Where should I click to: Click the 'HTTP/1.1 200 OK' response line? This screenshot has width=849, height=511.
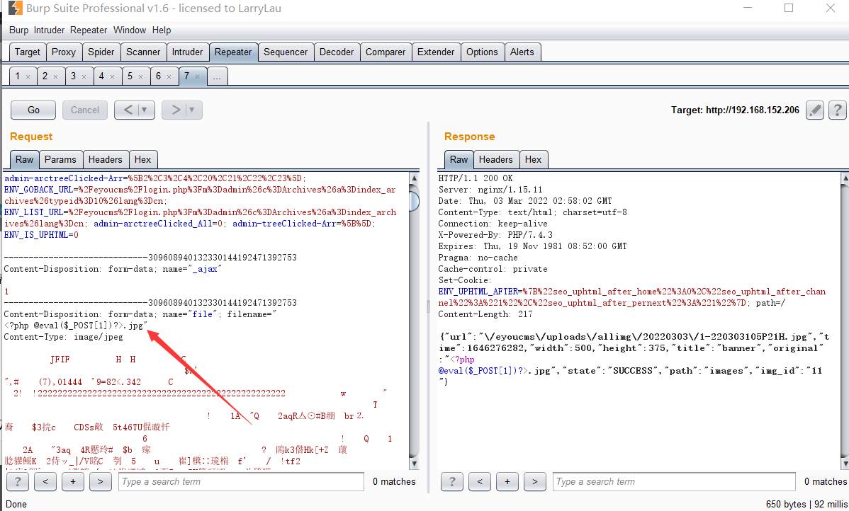click(x=476, y=178)
